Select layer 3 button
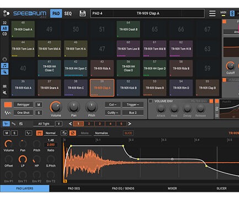 click(x=99, y=124)
